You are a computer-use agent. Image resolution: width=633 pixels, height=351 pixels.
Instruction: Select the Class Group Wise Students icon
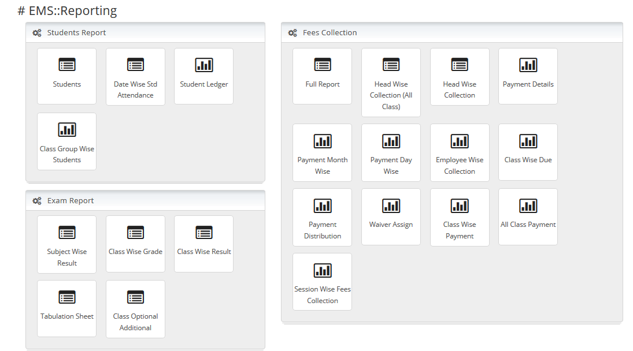click(x=67, y=130)
